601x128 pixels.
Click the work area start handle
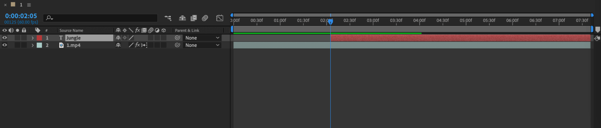(x=232, y=29)
